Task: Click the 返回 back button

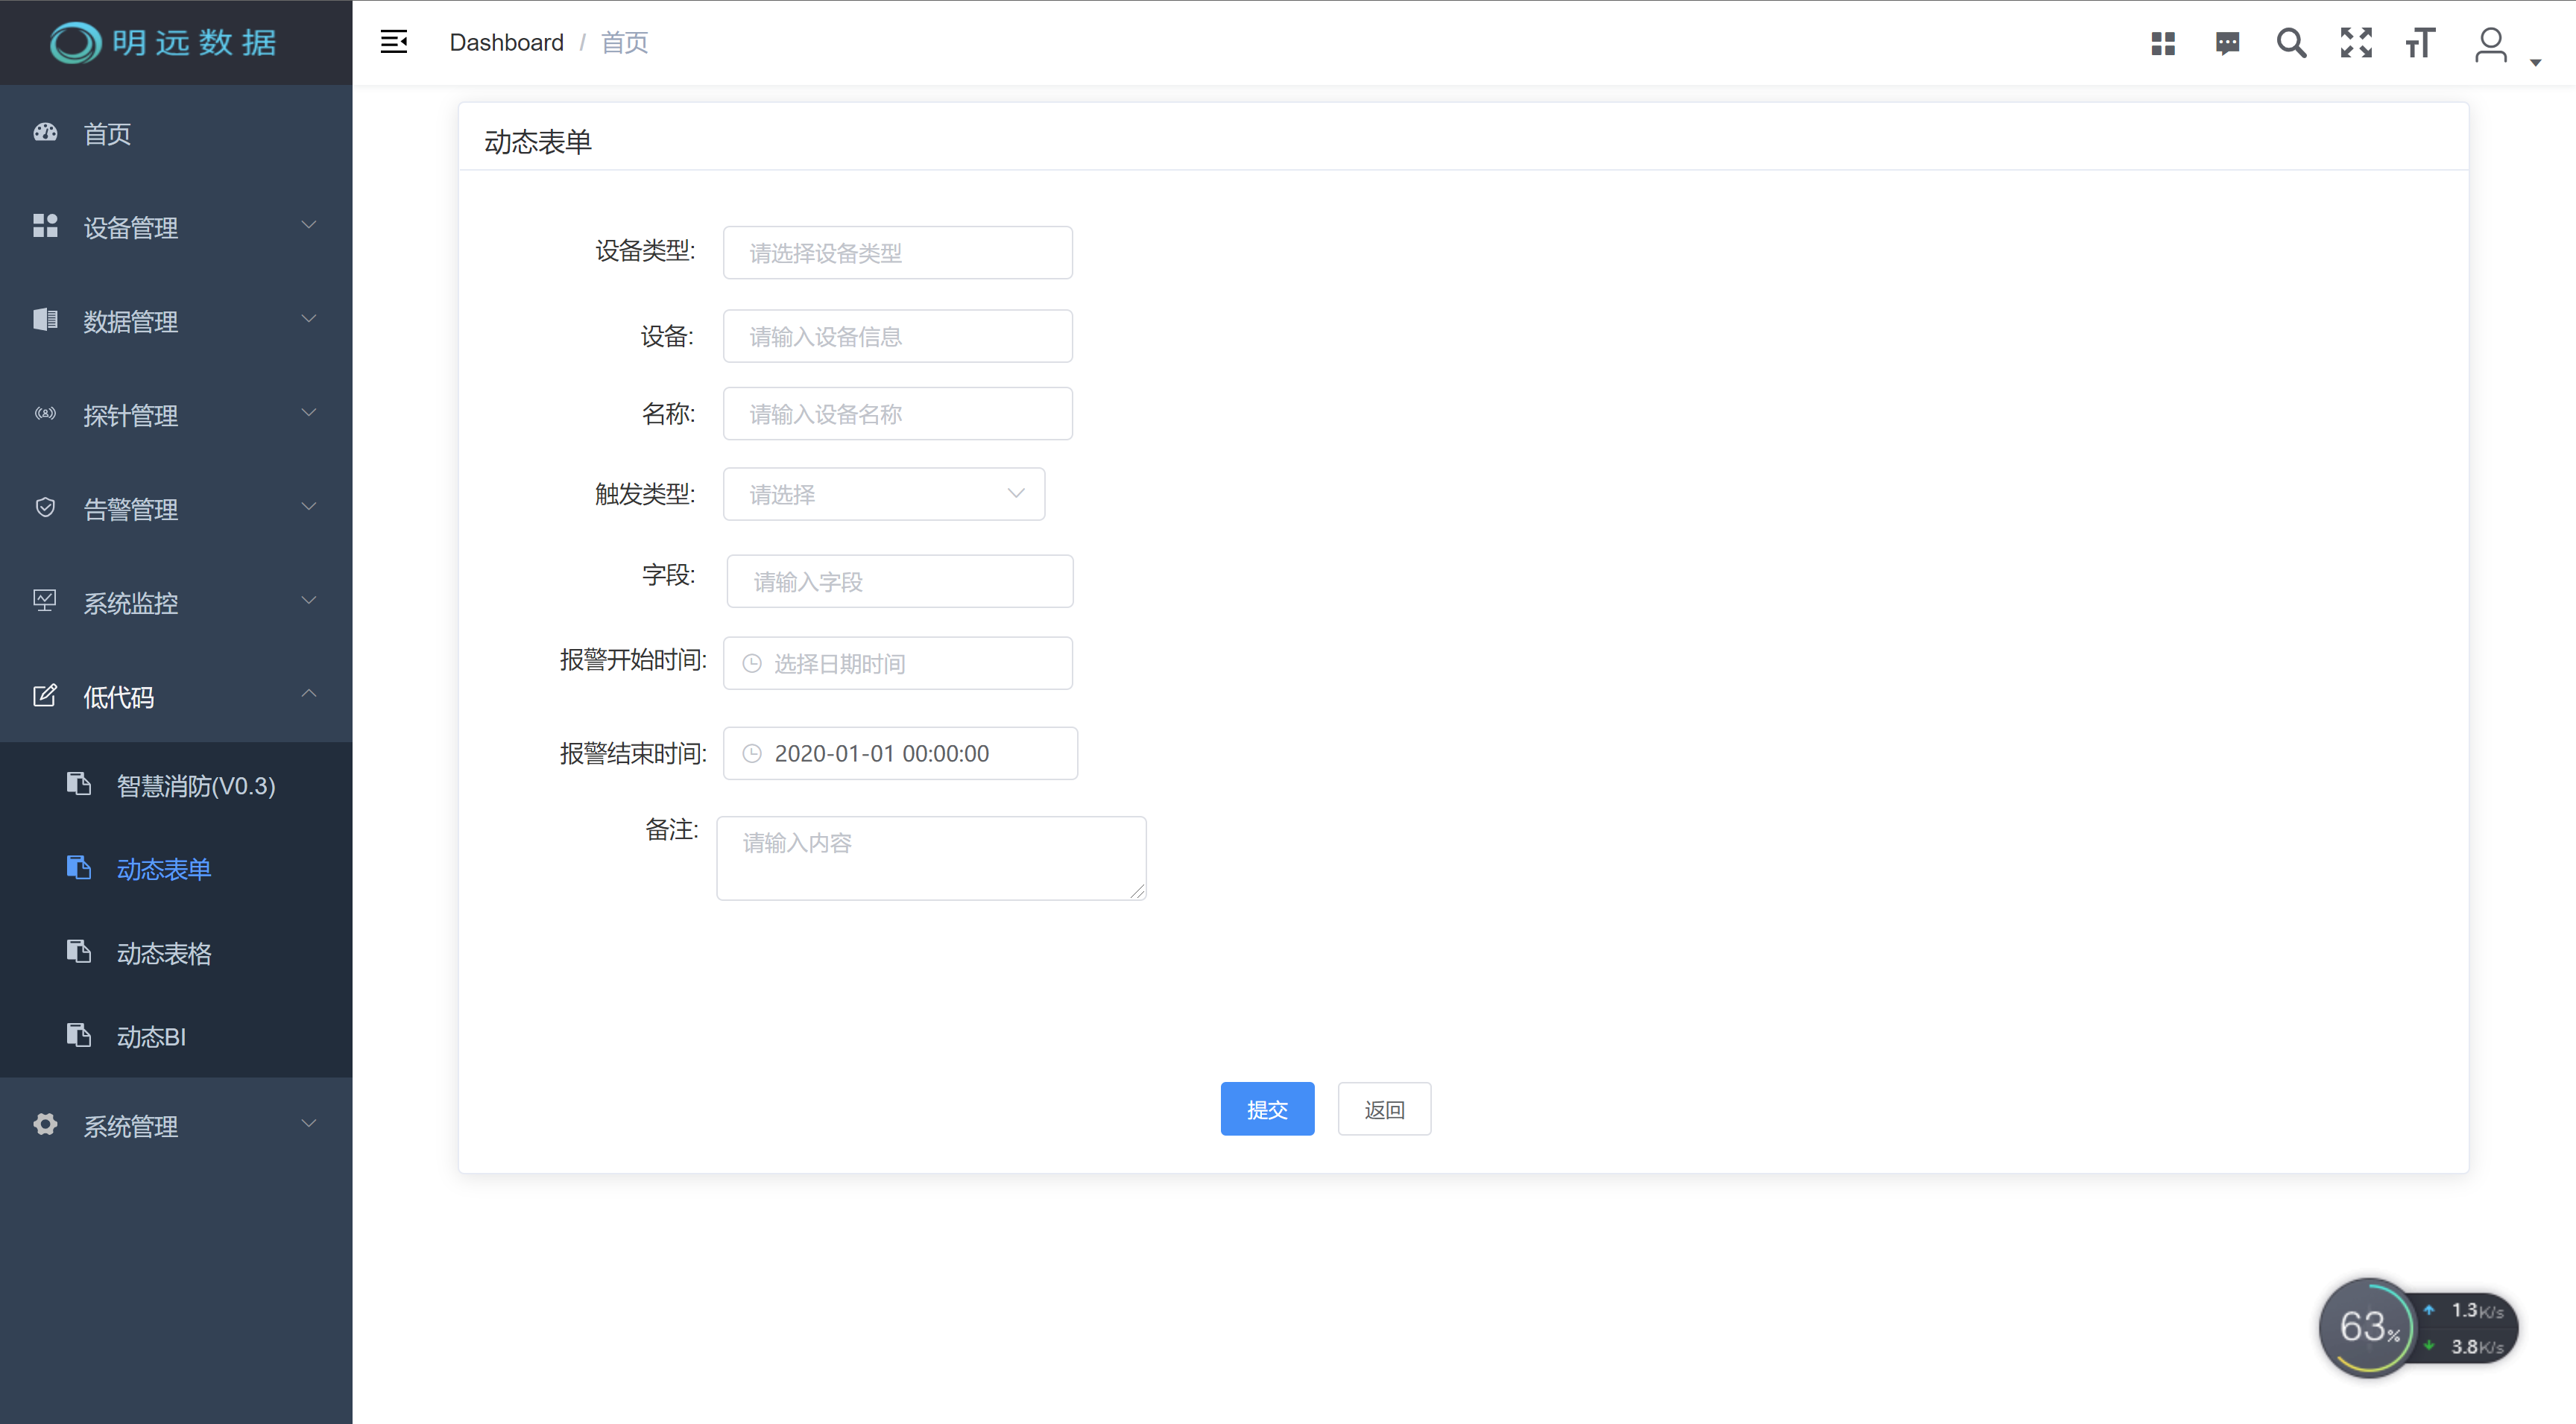Action: point(1384,1109)
